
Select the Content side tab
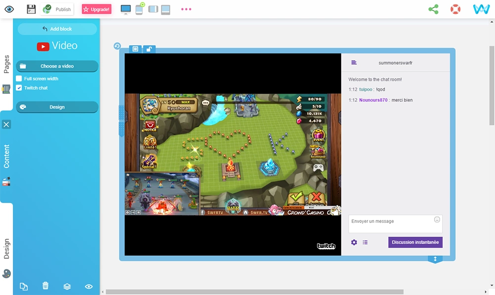coord(6,156)
